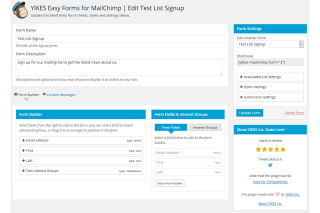320x213 pixels.
Task: Click the Custom Messages speech bubble icon
Action: point(44,94)
